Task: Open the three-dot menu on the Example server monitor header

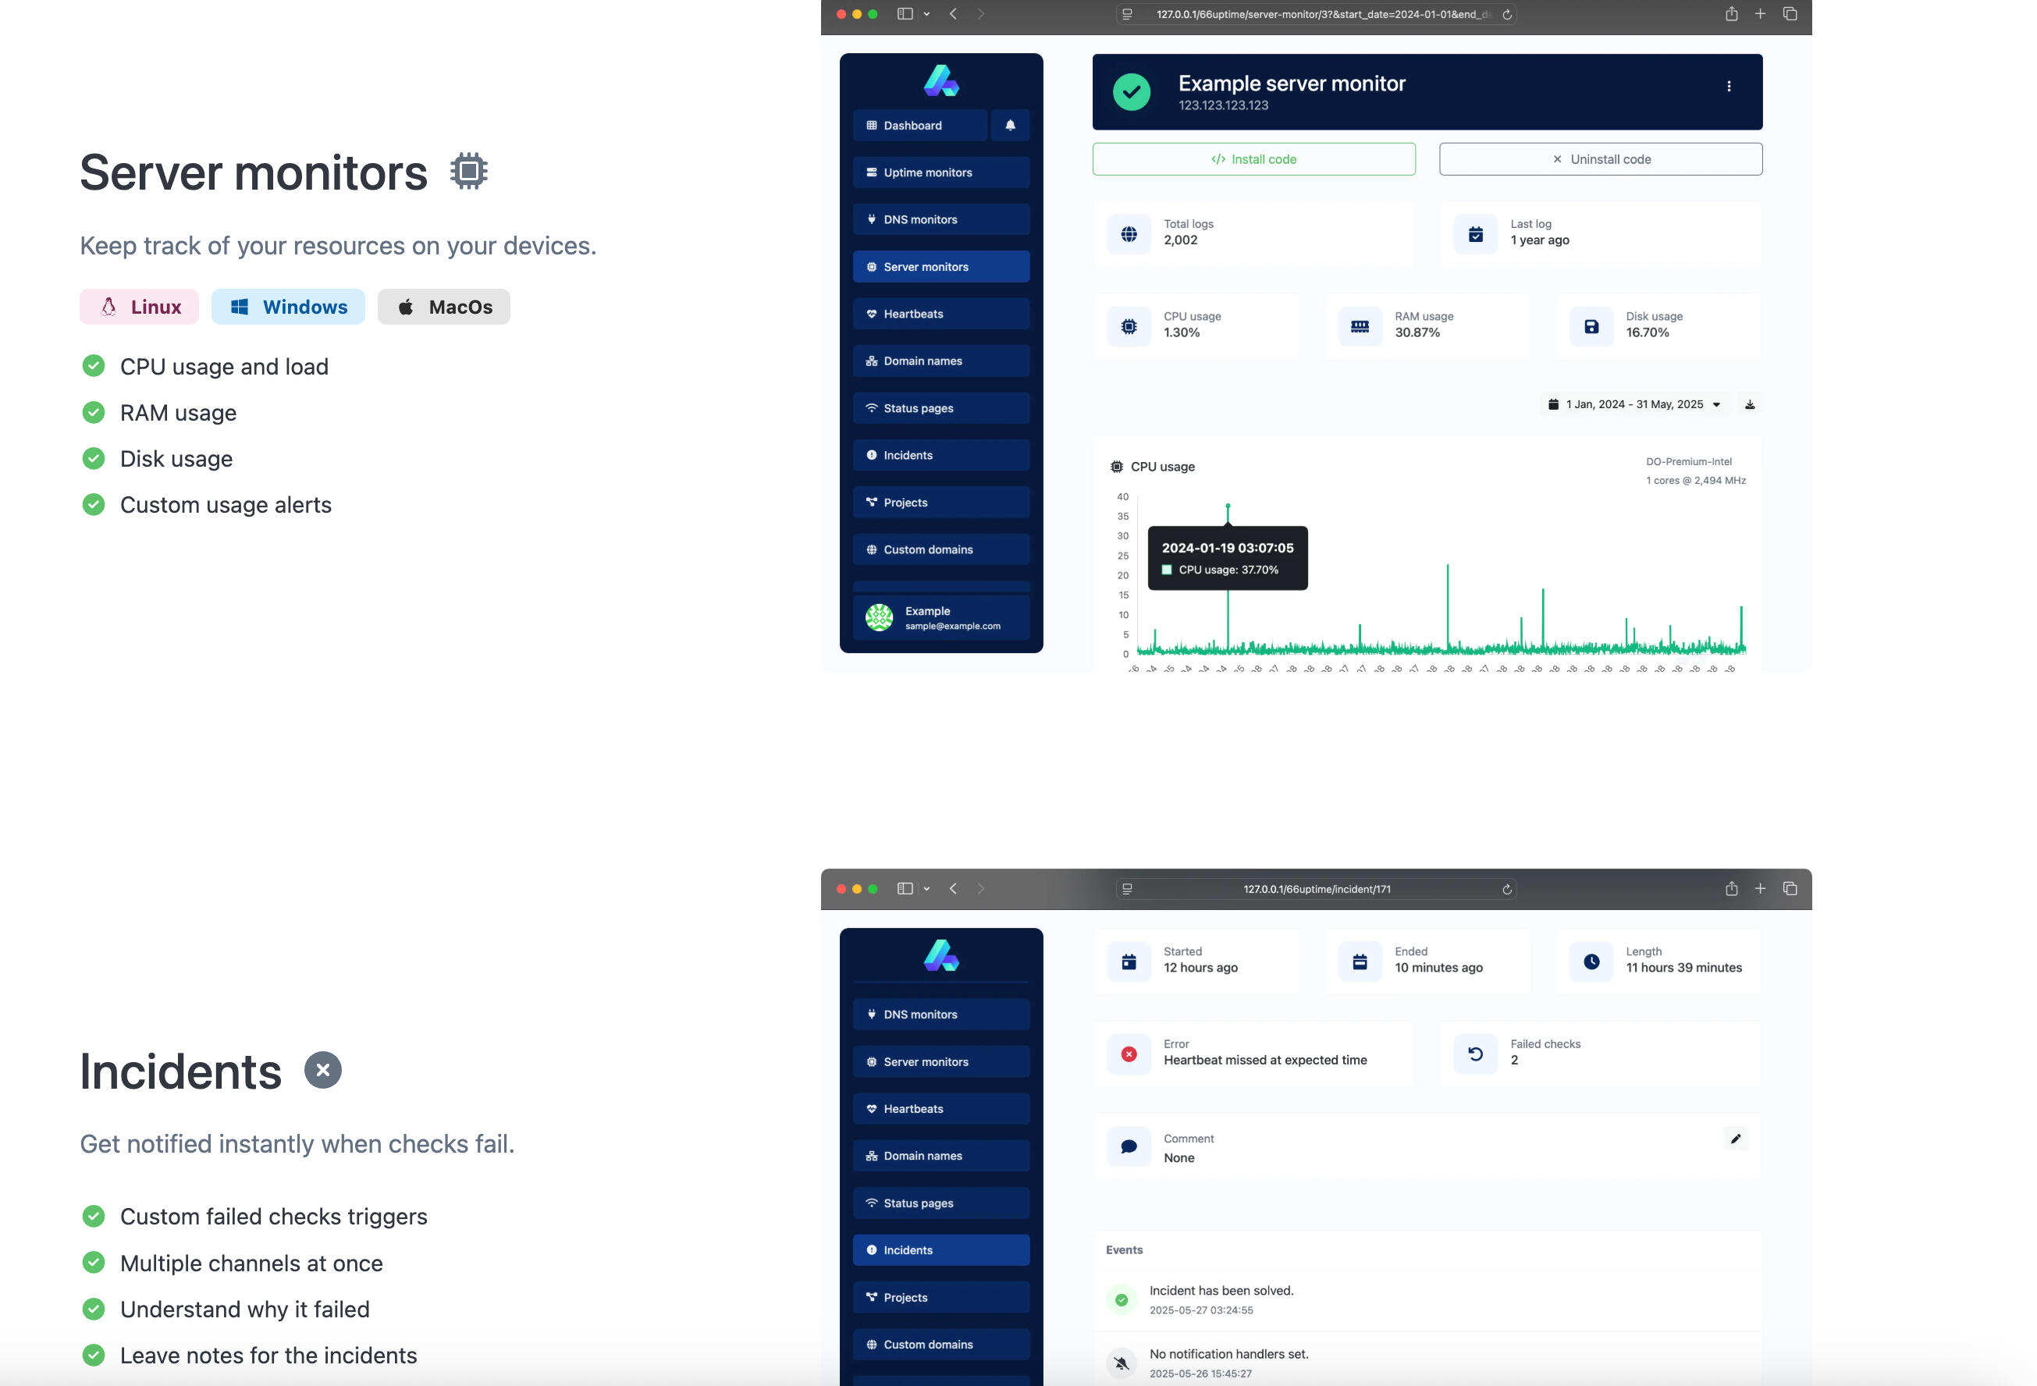Action: (x=1728, y=86)
